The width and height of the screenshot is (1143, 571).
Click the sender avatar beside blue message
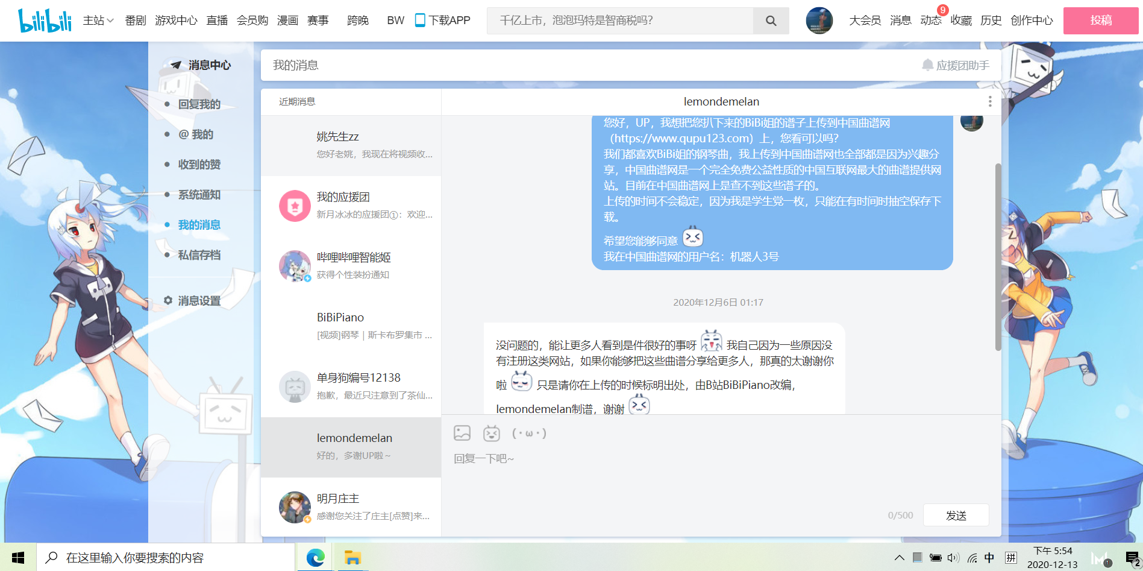coord(972,122)
